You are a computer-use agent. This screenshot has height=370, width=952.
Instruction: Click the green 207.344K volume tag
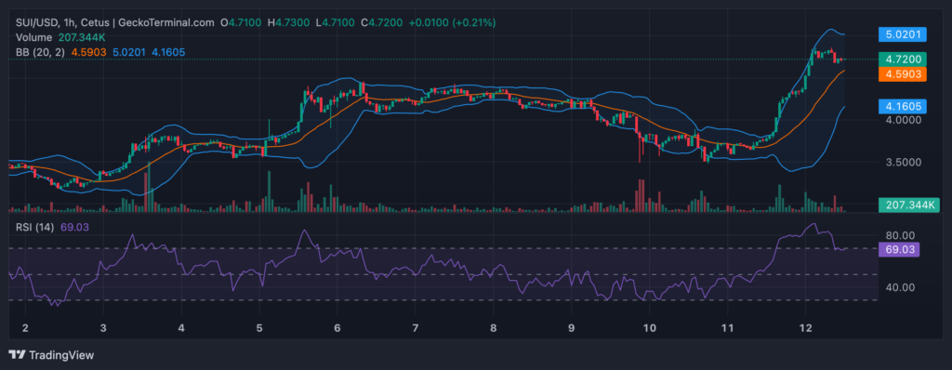909,205
